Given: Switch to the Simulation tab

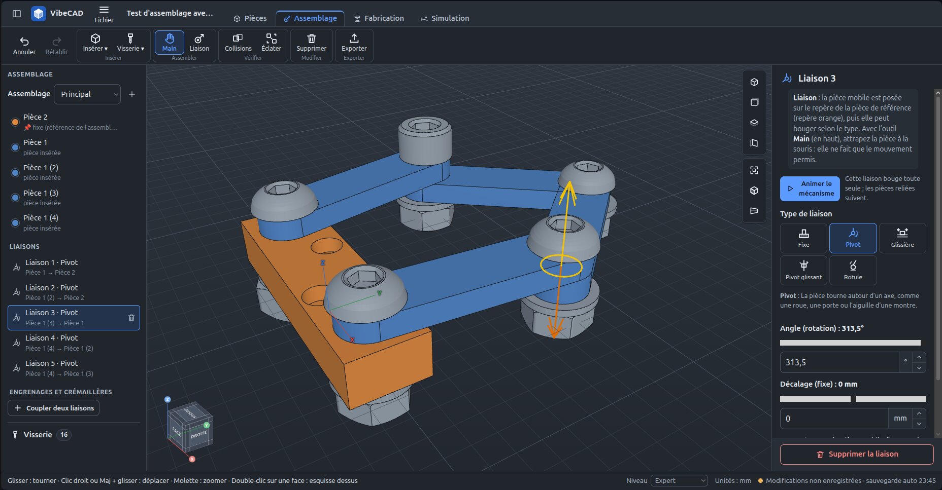Looking at the screenshot, I should pyautogui.click(x=445, y=18).
